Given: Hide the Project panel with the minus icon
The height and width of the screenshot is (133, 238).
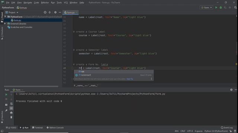Looking at the screenshot, I should point(60,12).
